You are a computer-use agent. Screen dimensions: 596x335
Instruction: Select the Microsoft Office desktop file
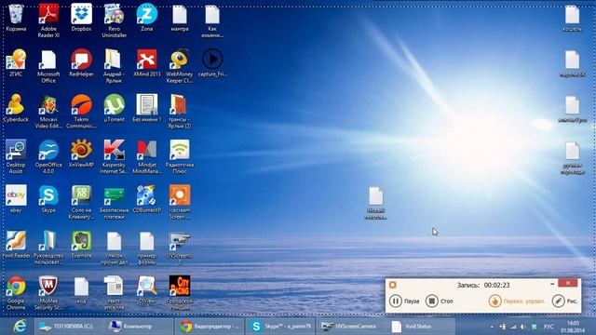tap(48, 66)
